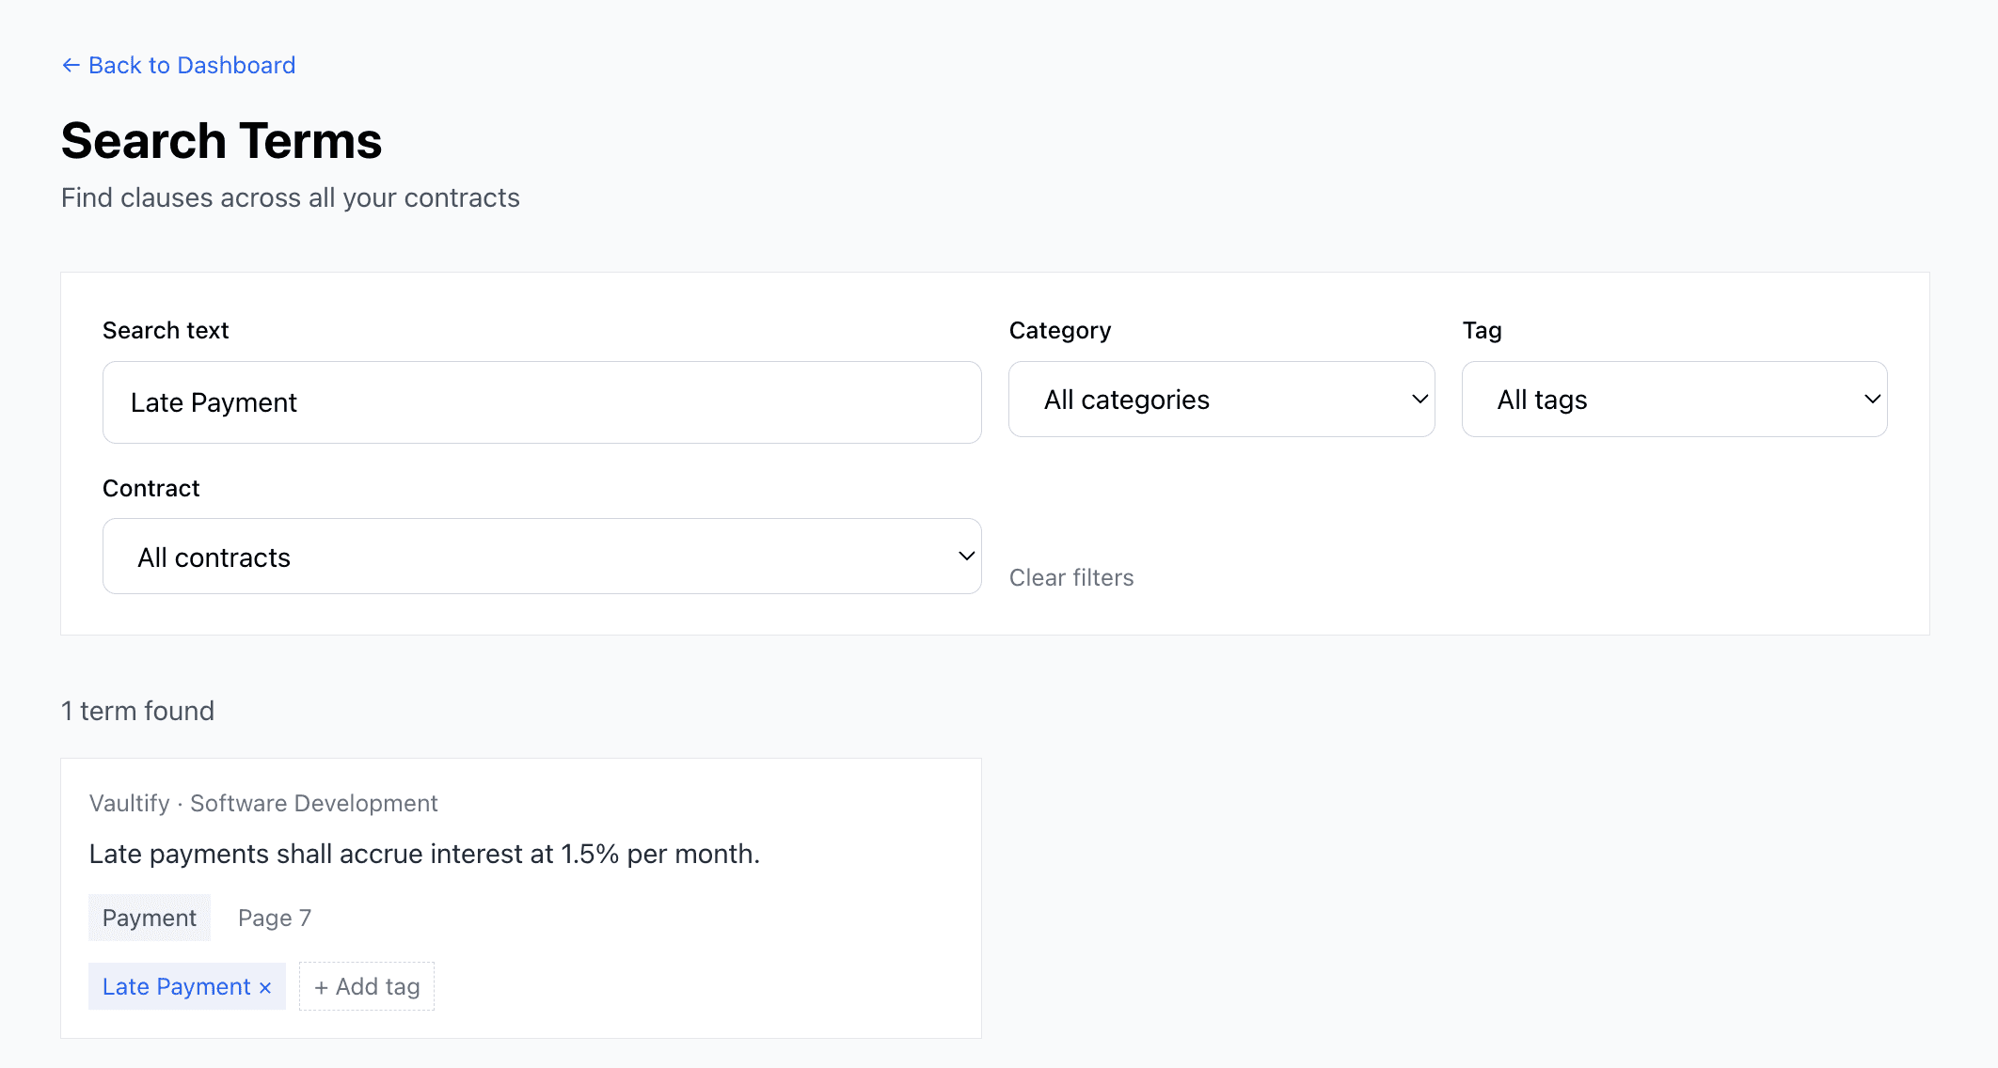Click the Vaultify · Software Development header
Viewport: 1998px width, 1068px height.
(263, 803)
